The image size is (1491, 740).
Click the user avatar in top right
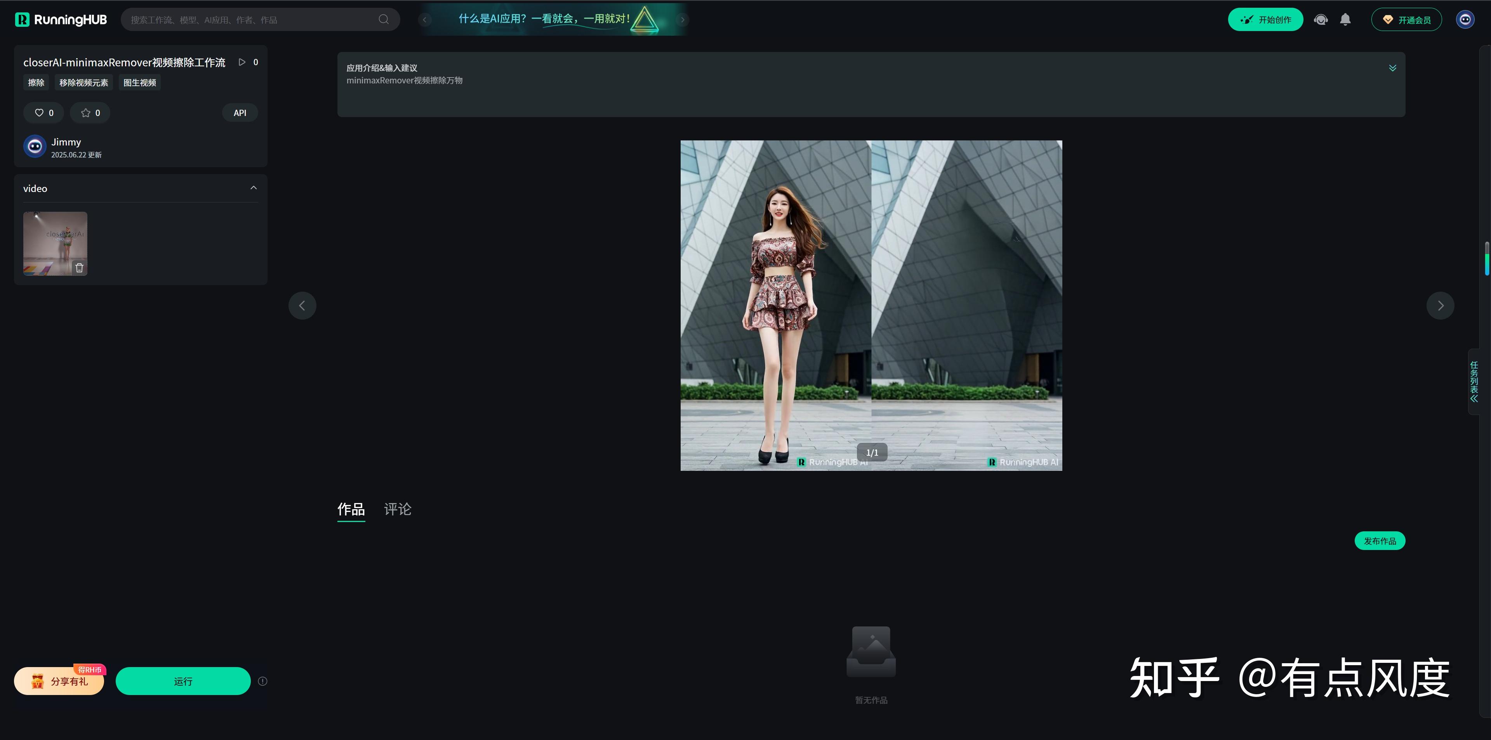(1465, 19)
